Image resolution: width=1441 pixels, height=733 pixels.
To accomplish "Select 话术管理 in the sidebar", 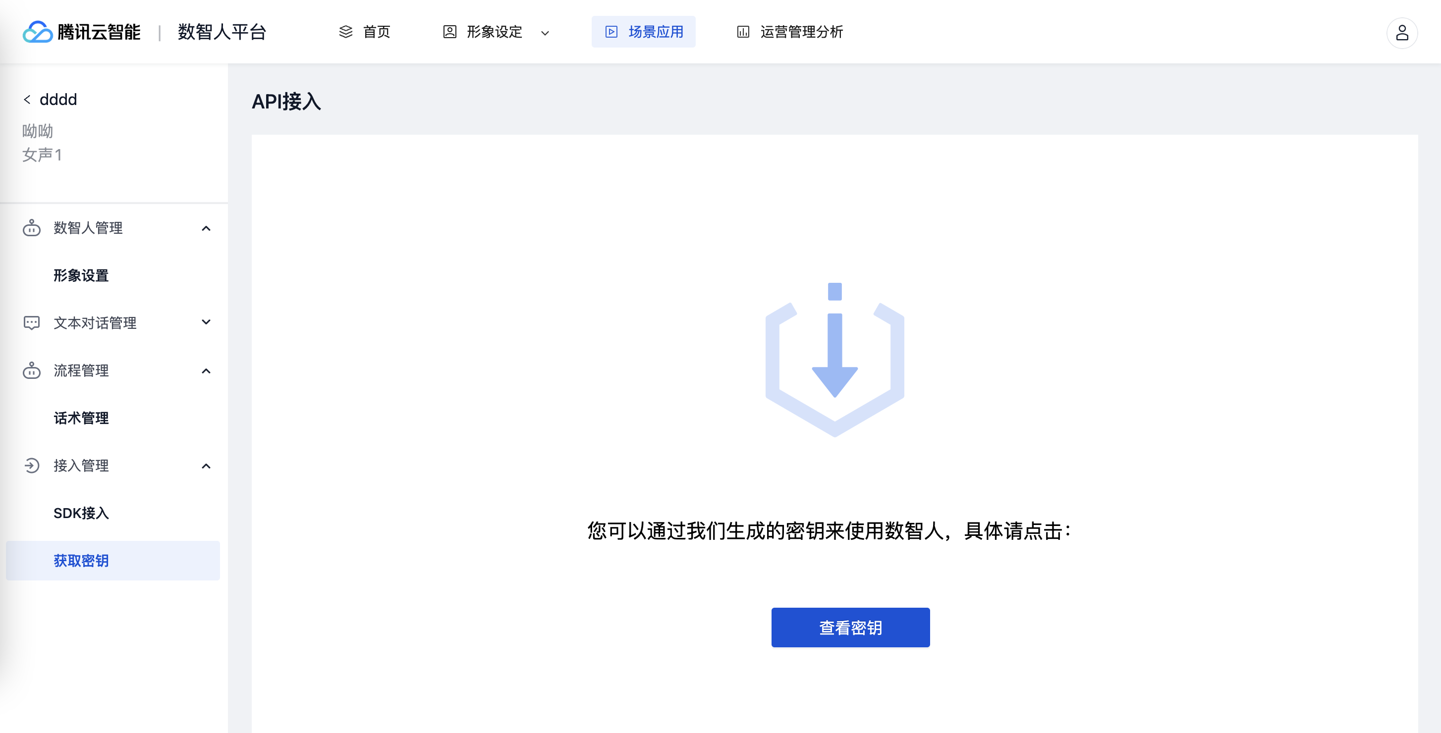I will click(81, 418).
